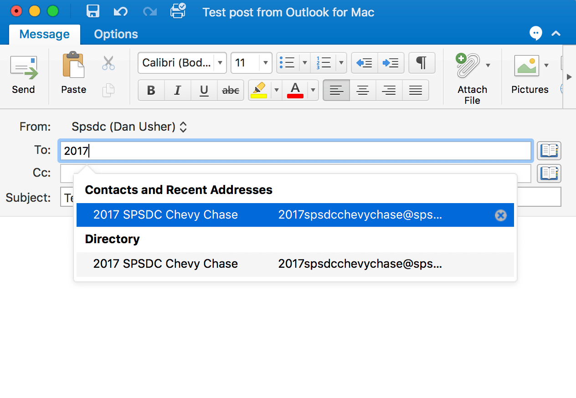This screenshot has width=576, height=398.
Task: Toggle bold formatting
Action: coord(151,90)
